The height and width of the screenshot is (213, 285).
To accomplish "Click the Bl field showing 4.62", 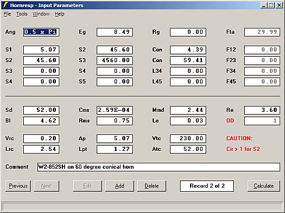I will 41,121.
